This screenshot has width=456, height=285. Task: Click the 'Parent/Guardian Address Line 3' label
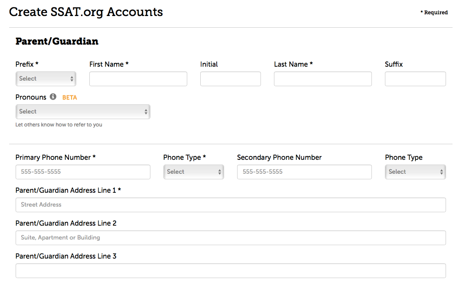tap(66, 256)
